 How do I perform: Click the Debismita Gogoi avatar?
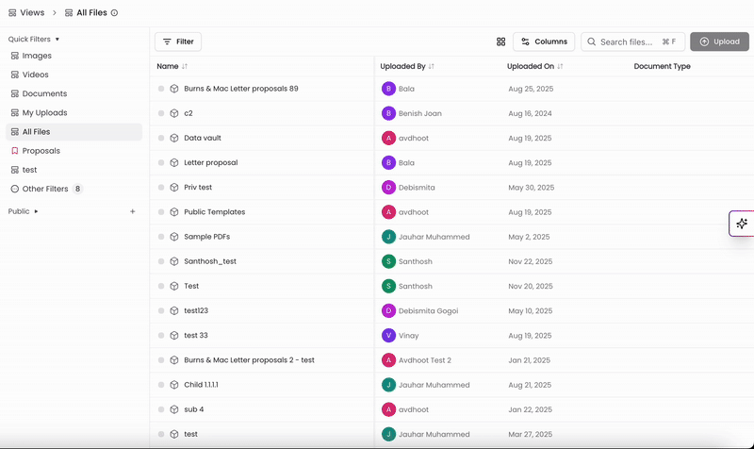388,311
